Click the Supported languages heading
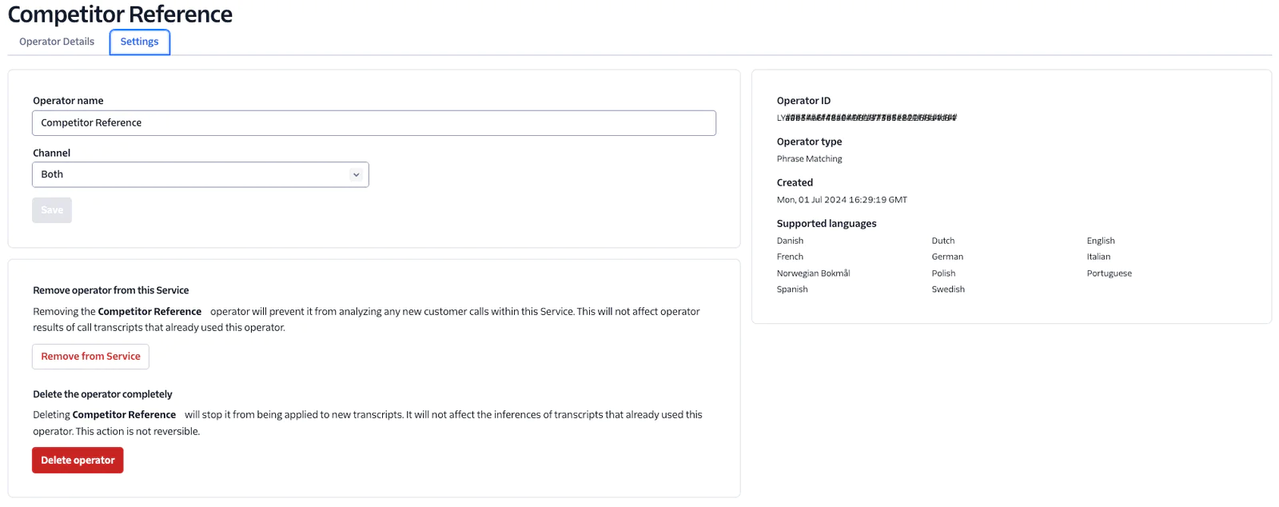Viewport: 1279px width, 507px height. tap(827, 224)
